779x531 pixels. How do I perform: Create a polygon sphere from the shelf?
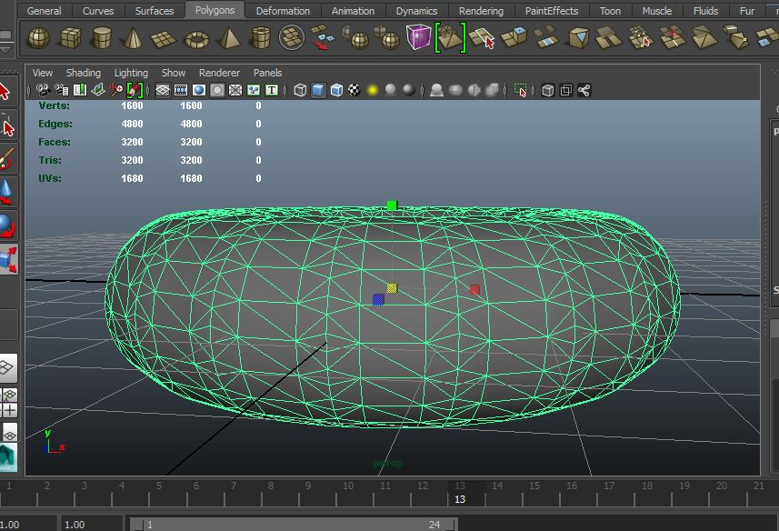point(38,38)
